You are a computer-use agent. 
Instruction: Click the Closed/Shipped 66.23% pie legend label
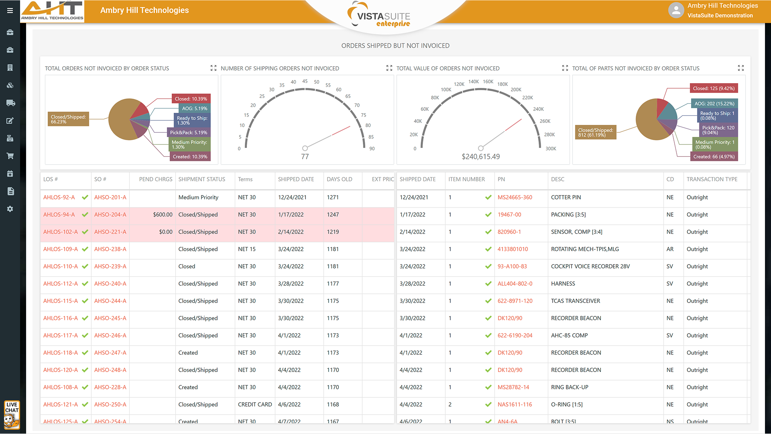68,119
